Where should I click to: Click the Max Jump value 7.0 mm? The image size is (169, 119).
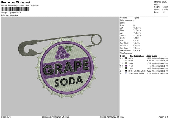136,48
